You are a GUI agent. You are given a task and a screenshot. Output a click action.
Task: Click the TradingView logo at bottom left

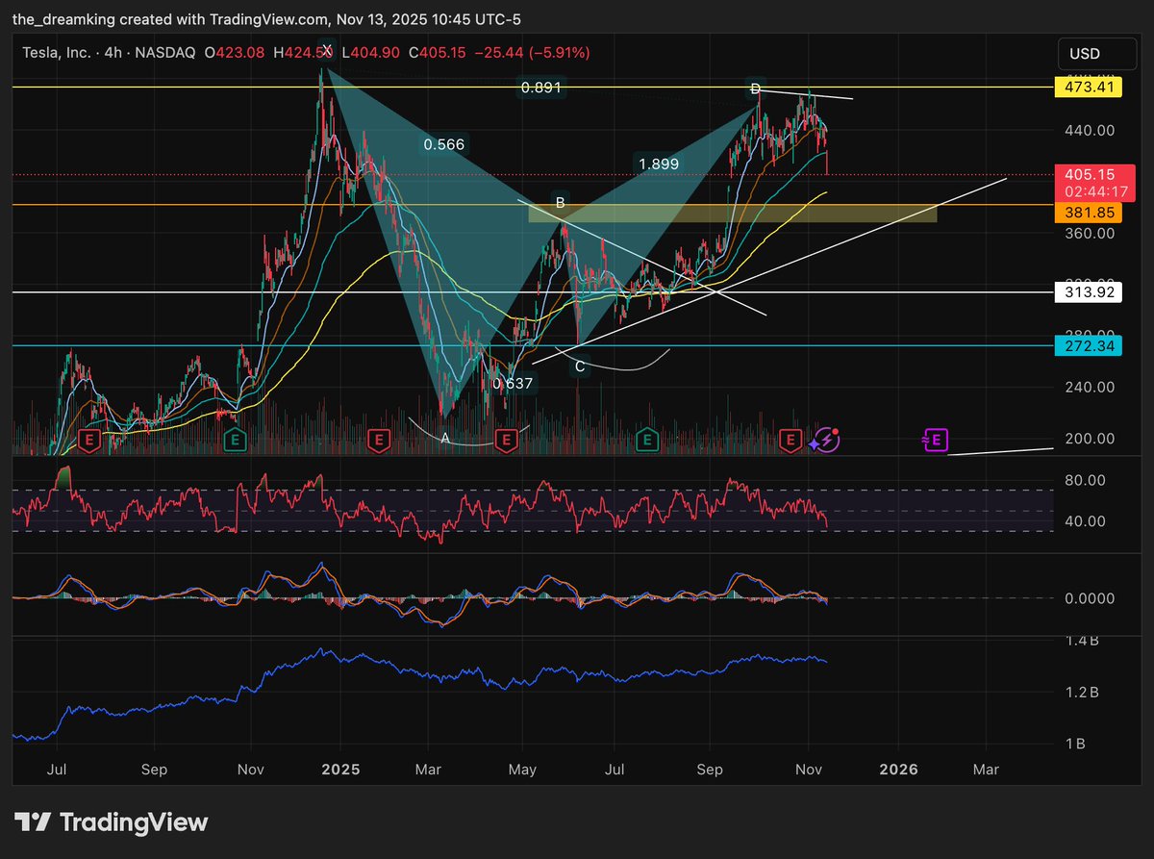tap(111, 822)
